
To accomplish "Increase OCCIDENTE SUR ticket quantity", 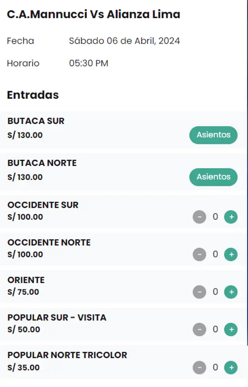I will click(x=231, y=217).
